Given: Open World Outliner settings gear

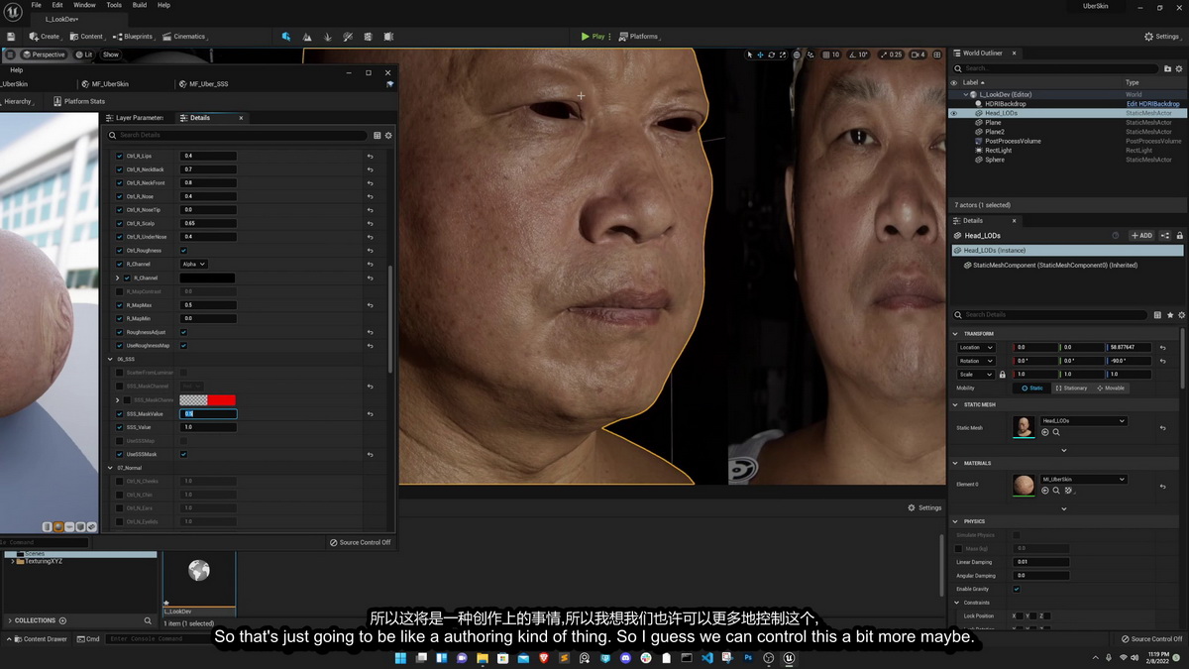Looking at the screenshot, I should point(1179,68).
